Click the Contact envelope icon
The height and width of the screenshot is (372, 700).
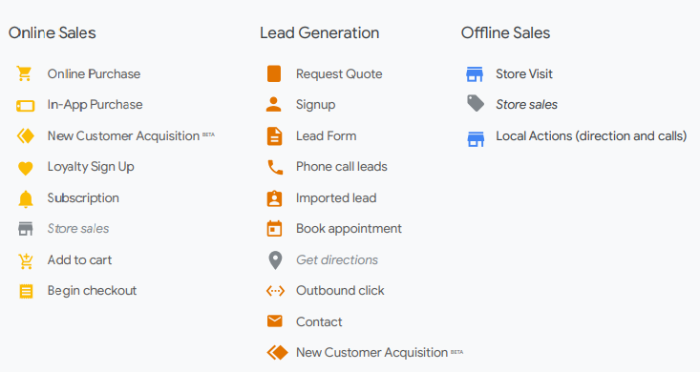point(274,321)
